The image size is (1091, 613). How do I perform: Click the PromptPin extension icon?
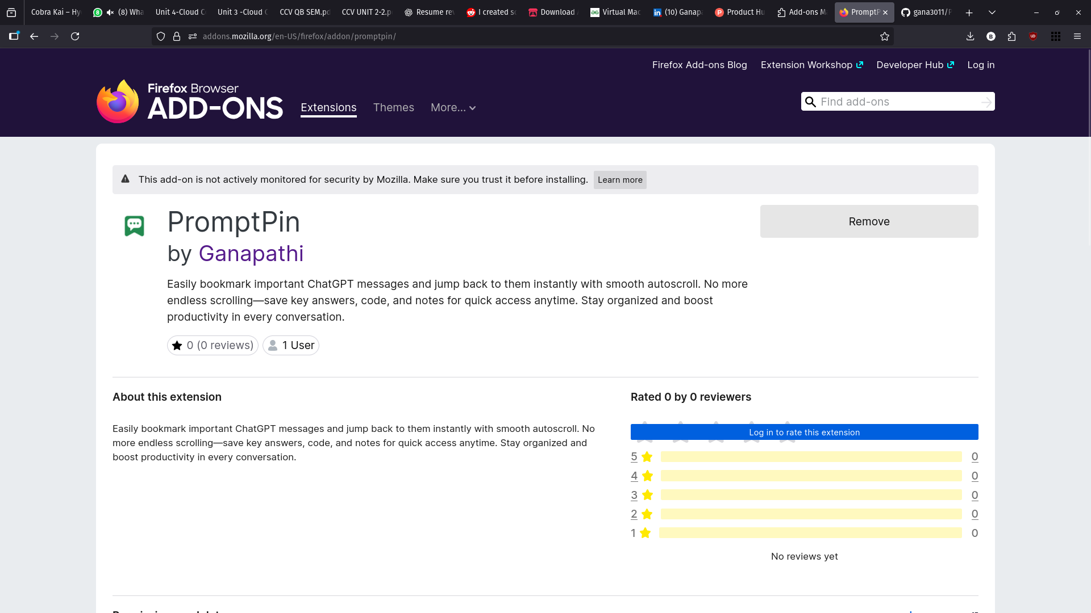(x=134, y=226)
